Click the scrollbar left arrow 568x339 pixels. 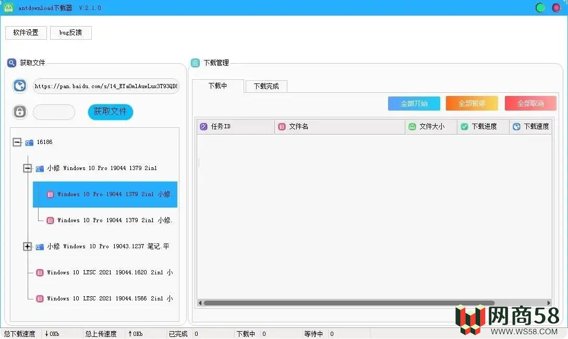(x=200, y=303)
